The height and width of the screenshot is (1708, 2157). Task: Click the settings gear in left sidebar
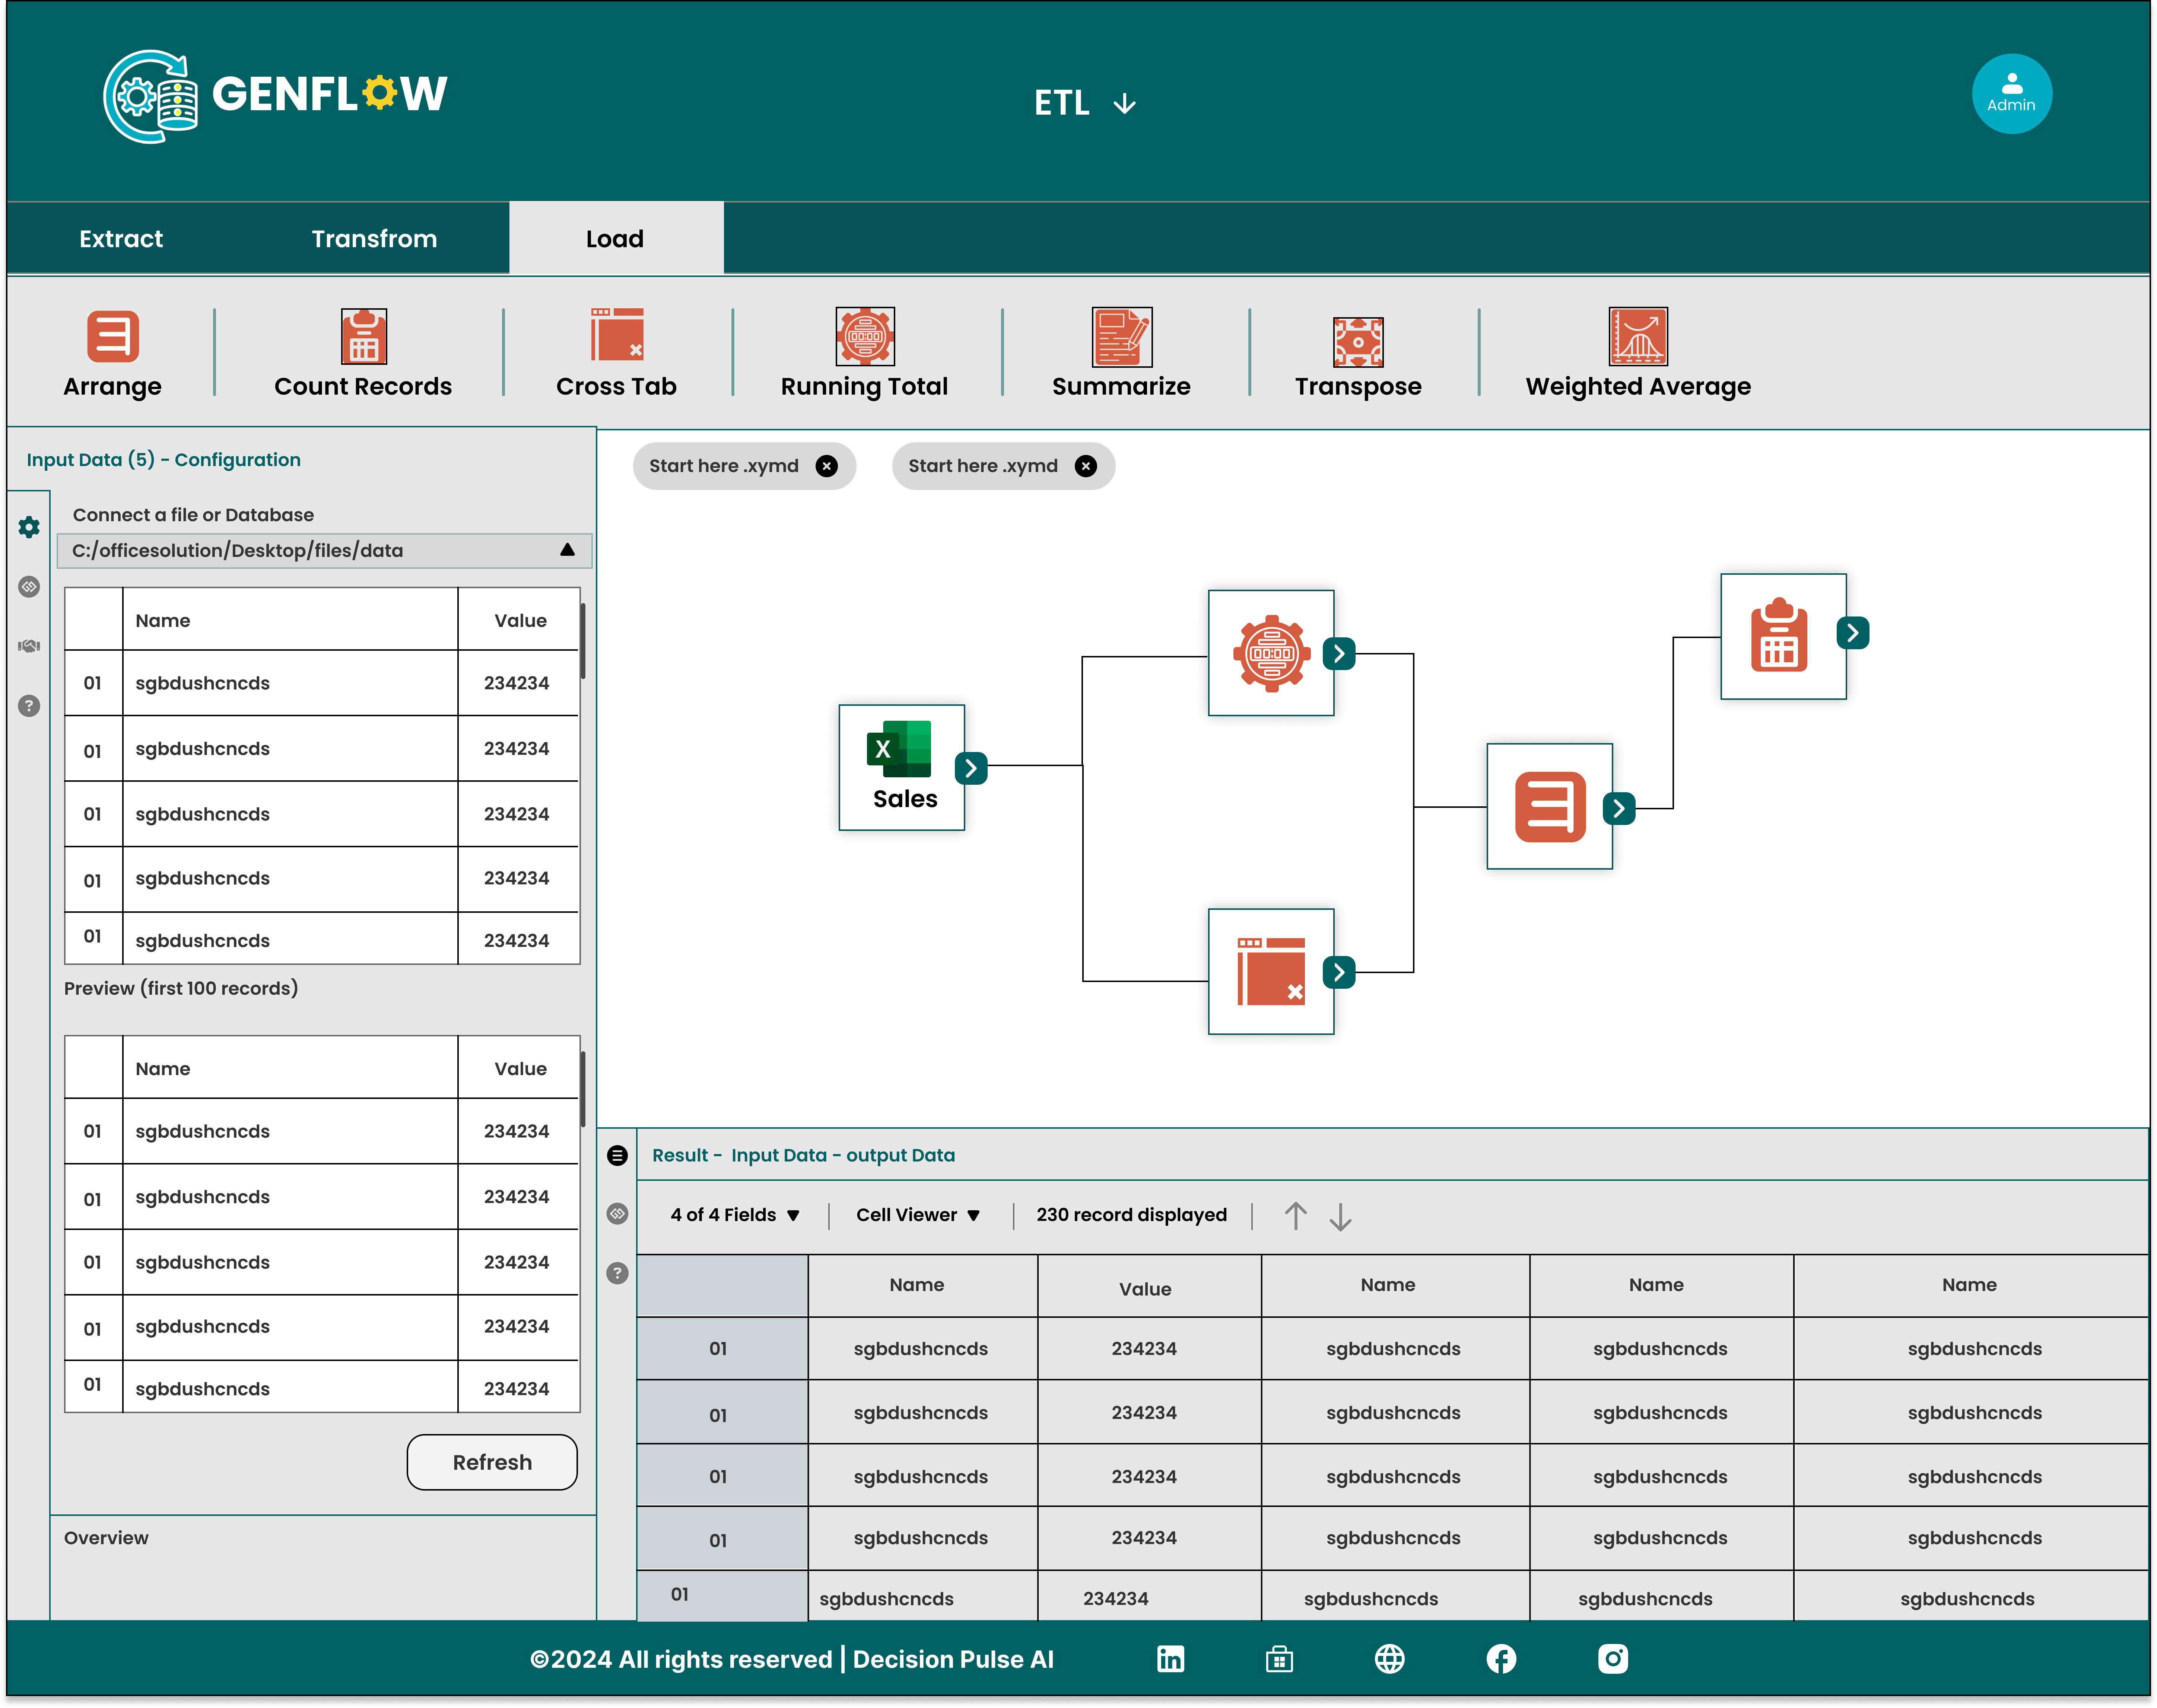(x=29, y=527)
